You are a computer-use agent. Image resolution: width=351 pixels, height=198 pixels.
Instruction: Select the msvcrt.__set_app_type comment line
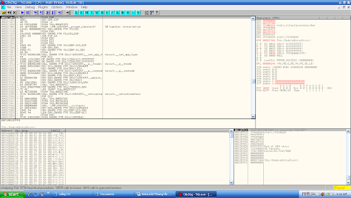click(x=121, y=55)
